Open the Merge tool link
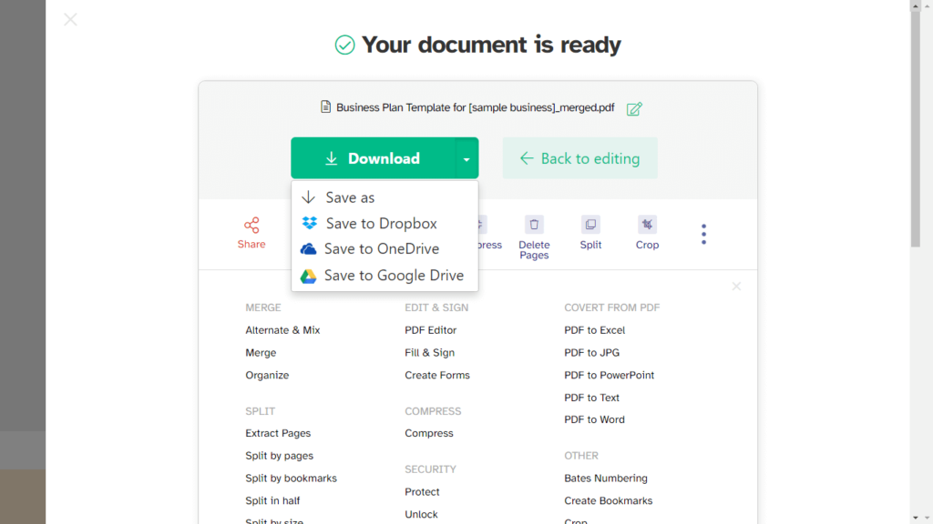The image size is (933, 524). tap(261, 353)
